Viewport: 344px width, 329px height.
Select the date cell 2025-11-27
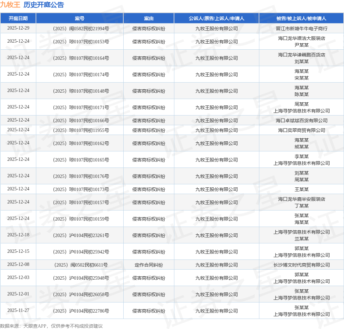click(18, 311)
